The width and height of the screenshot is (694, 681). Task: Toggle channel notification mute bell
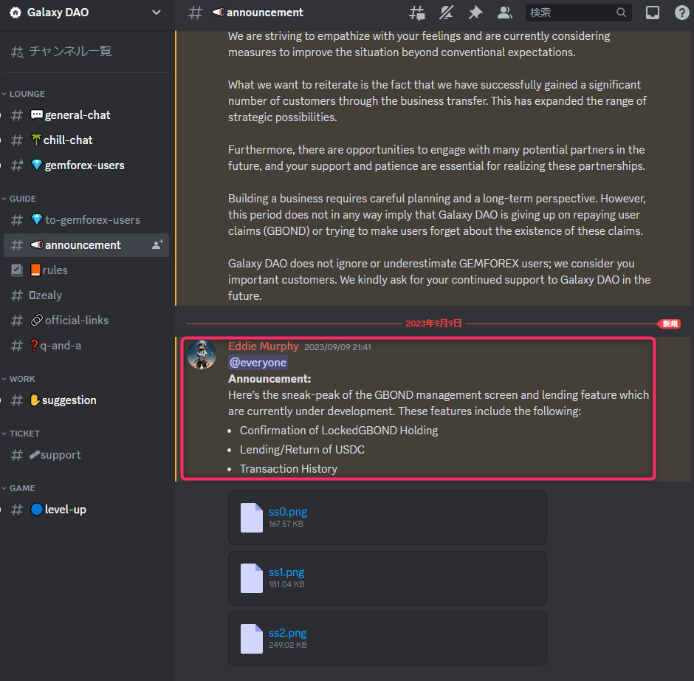tap(446, 13)
